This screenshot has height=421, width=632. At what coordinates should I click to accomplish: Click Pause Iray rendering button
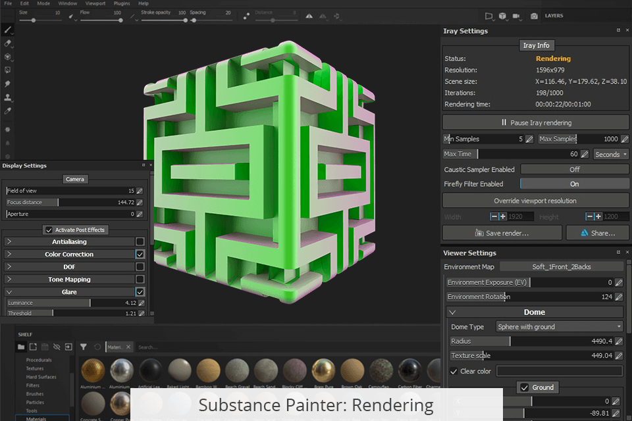[536, 122]
